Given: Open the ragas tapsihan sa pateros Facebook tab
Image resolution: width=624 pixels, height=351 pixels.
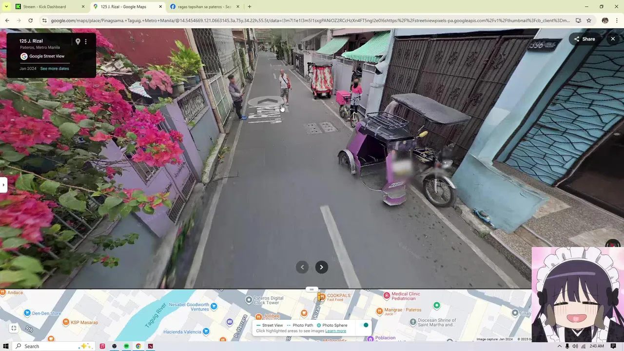Looking at the screenshot, I should [x=204, y=7].
